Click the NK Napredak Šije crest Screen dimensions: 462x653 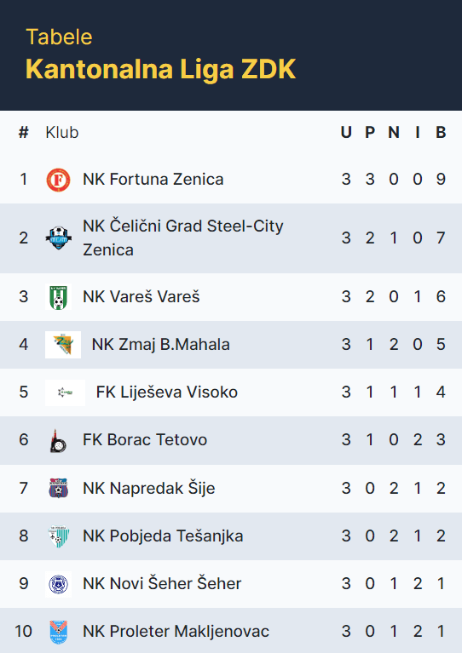coord(58,488)
